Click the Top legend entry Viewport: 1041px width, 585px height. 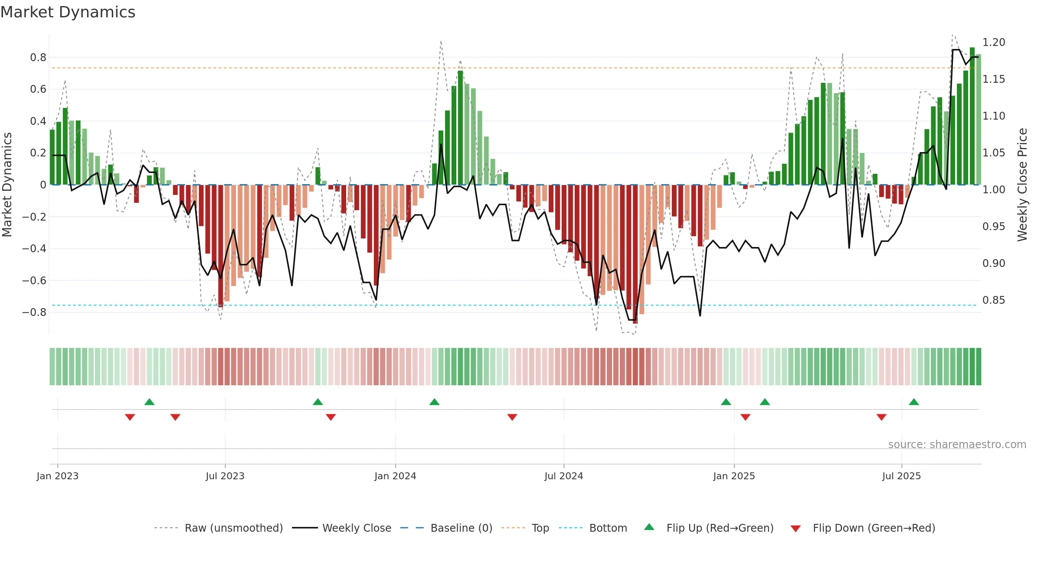pos(525,528)
